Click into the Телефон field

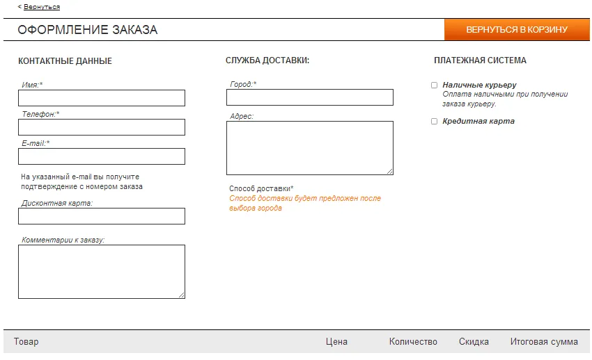coord(102,127)
